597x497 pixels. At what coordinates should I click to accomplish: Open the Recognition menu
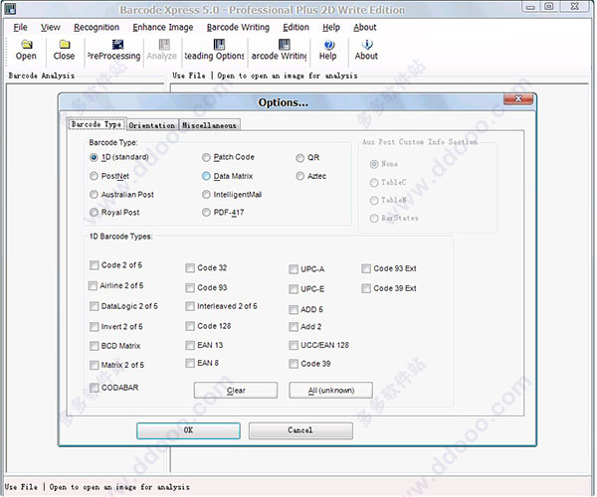(97, 28)
